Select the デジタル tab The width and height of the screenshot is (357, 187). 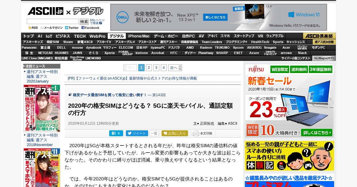point(117,36)
